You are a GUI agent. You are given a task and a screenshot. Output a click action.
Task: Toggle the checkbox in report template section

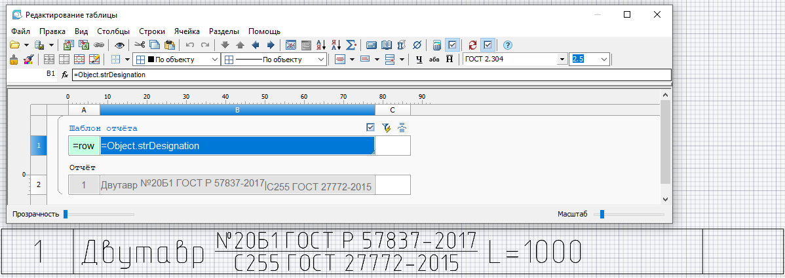click(371, 128)
